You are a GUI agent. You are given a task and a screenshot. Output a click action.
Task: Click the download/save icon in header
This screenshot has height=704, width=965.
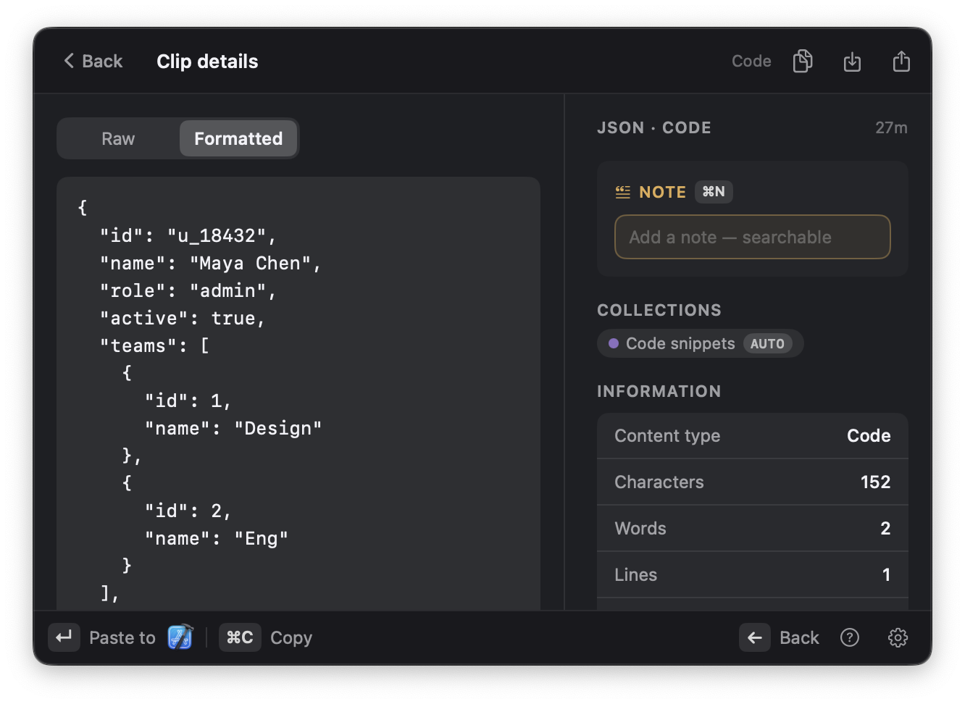point(852,62)
